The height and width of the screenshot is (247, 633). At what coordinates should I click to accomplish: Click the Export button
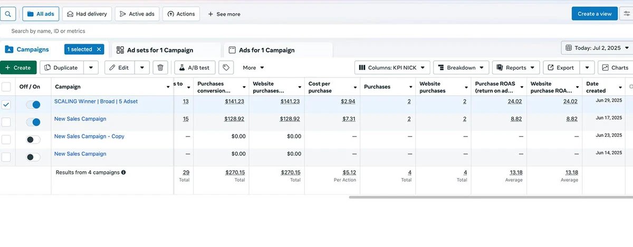561,67
